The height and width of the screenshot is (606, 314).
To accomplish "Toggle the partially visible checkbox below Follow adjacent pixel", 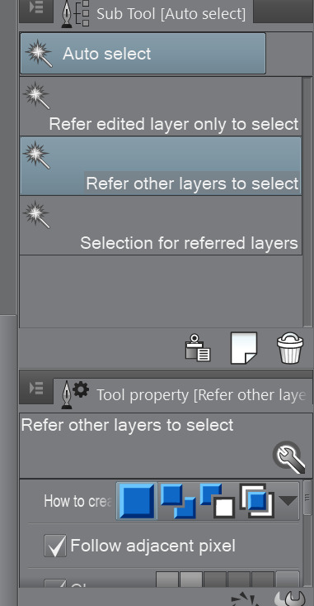I will (x=54, y=583).
